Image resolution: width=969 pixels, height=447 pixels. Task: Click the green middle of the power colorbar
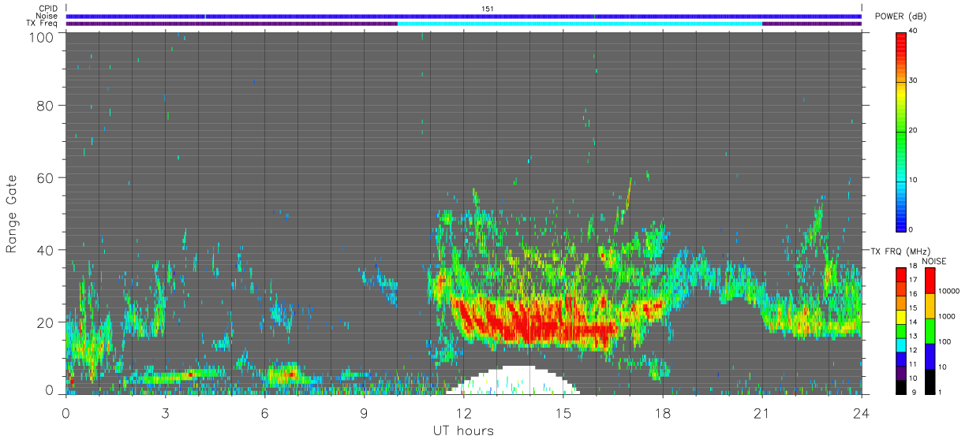pyautogui.click(x=900, y=131)
